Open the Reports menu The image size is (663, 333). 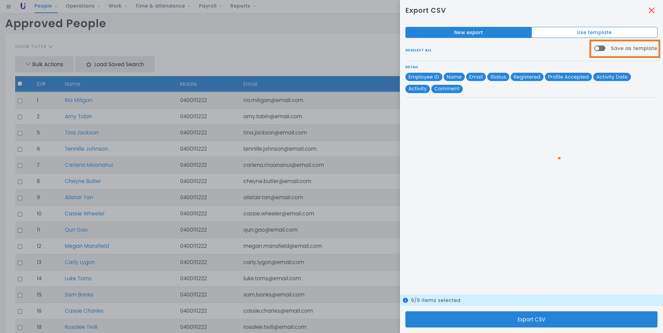pos(243,6)
